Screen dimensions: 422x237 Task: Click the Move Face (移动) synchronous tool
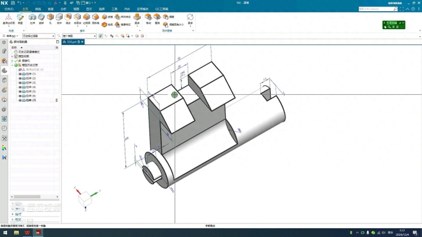point(148,19)
